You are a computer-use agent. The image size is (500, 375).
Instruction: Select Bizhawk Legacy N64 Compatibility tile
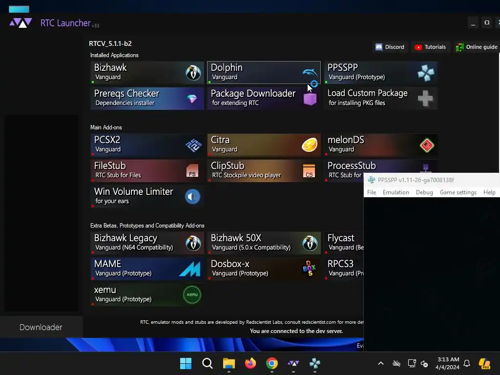click(147, 243)
